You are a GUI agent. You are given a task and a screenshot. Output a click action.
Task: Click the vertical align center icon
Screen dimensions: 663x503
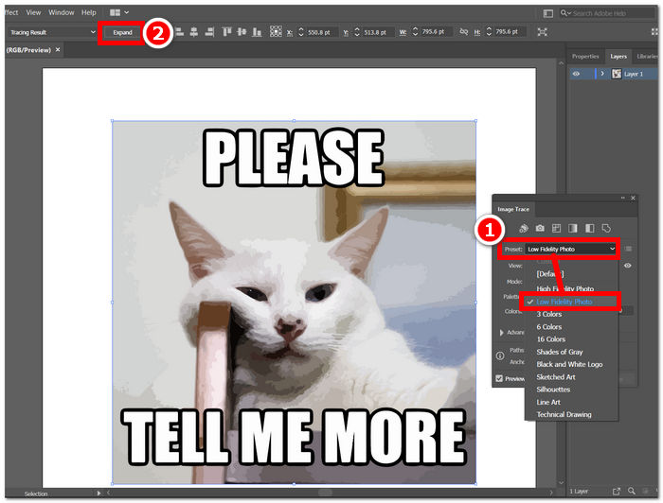click(242, 31)
